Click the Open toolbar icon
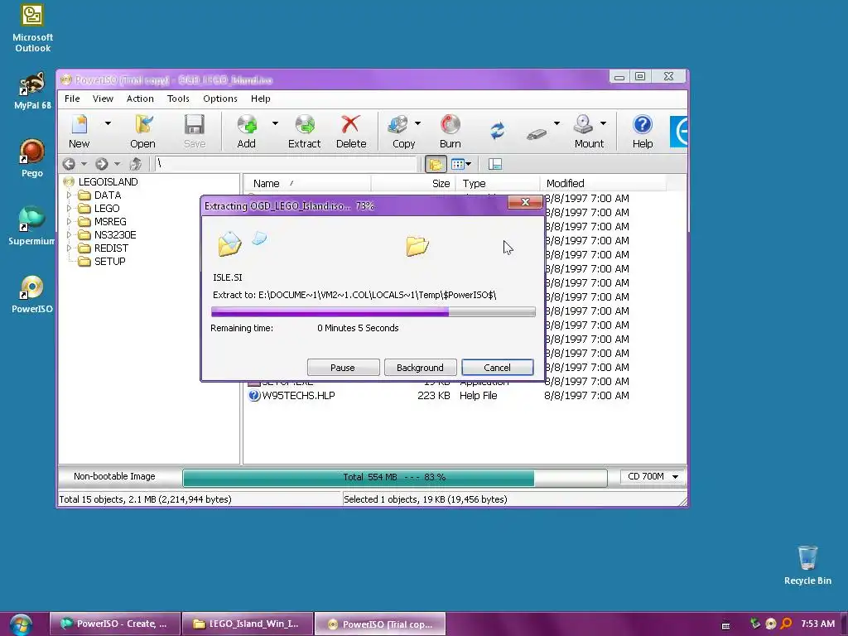 pyautogui.click(x=142, y=132)
